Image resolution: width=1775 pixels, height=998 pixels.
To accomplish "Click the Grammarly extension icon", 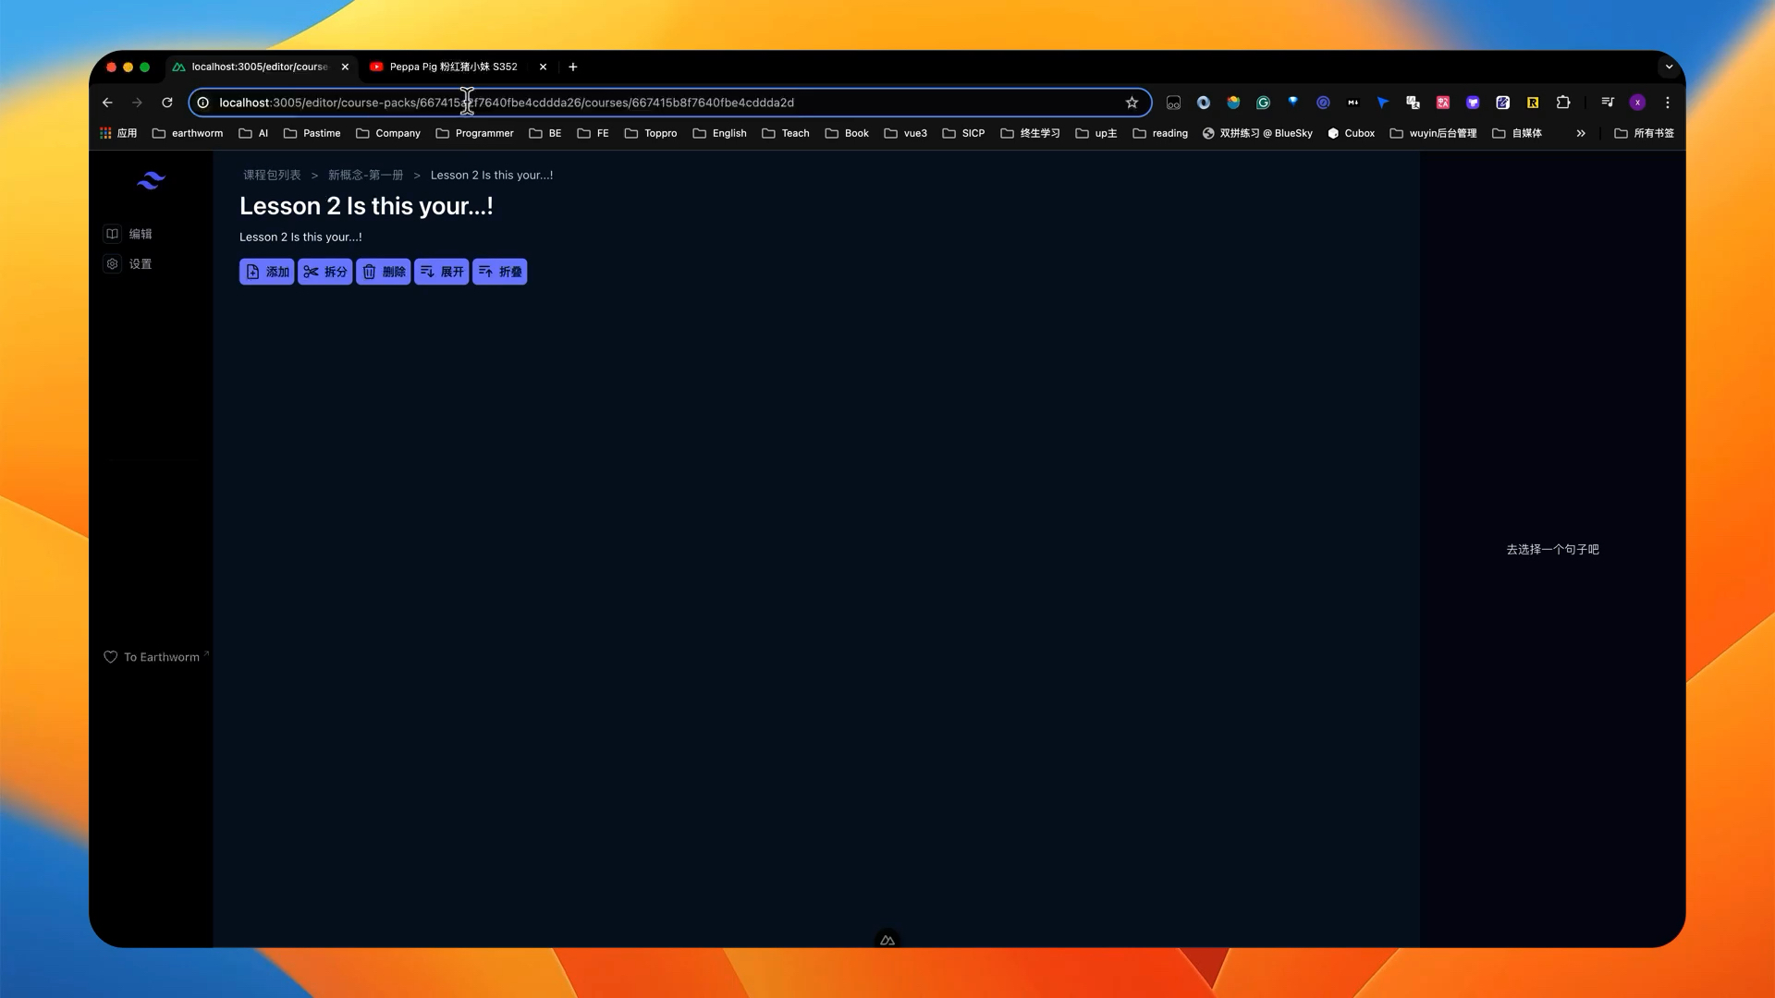I will tap(1263, 103).
